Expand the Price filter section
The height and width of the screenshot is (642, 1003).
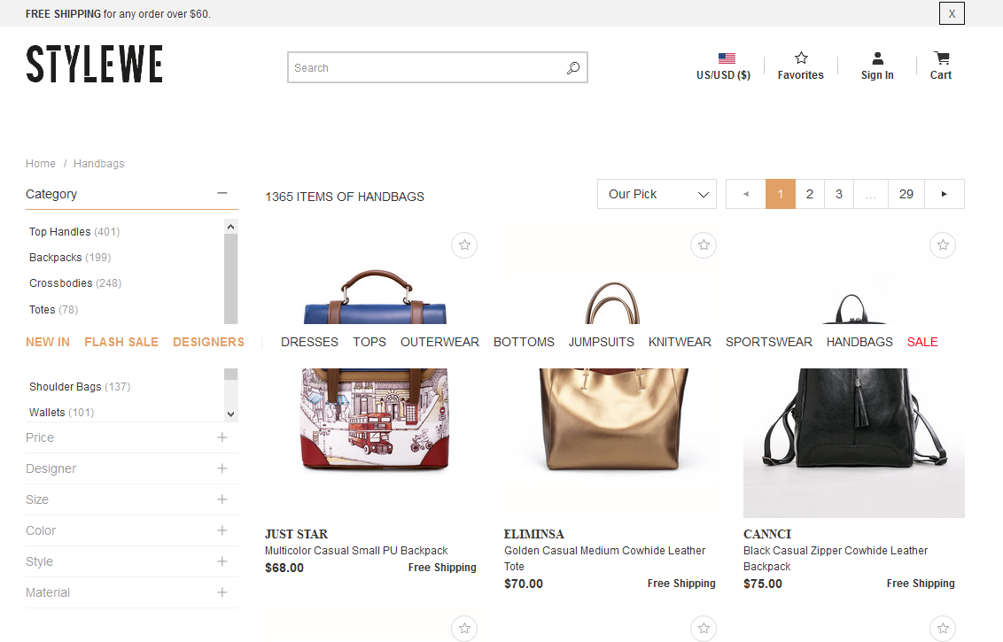pyautogui.click(x=222, y=437)
